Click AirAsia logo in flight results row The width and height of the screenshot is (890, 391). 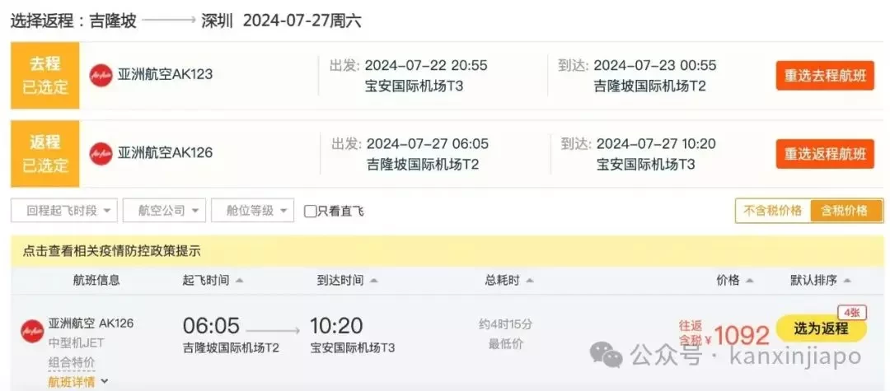pos(32,331)
